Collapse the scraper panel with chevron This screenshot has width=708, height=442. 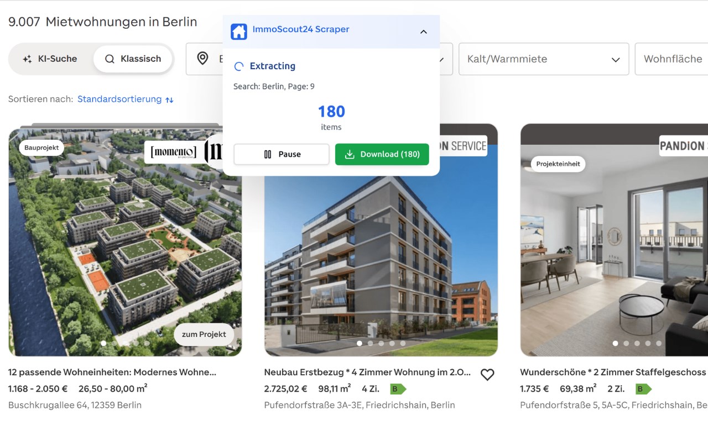coord(424,31)
